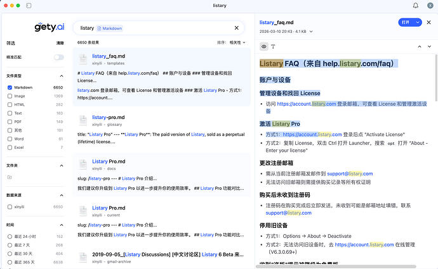Open the listary_faq.md search result title
438x269 pixels.
(109, 56)
